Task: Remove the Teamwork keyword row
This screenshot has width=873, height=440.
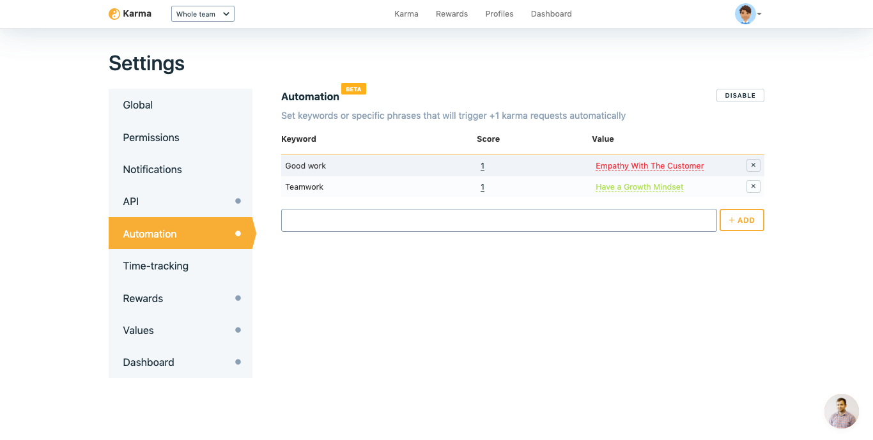Action: [x=753, y=186]
